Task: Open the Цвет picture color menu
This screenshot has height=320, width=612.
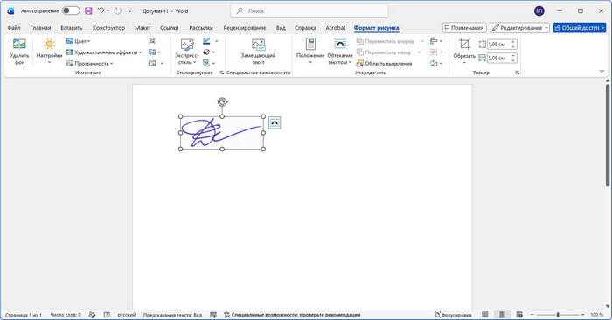Action: [x=78, y=41]
